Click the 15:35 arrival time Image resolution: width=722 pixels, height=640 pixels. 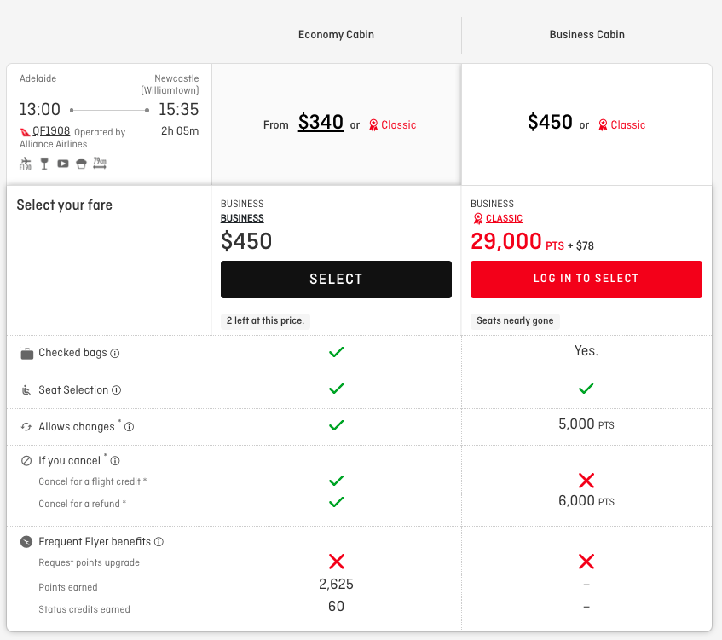pos(179,110)
